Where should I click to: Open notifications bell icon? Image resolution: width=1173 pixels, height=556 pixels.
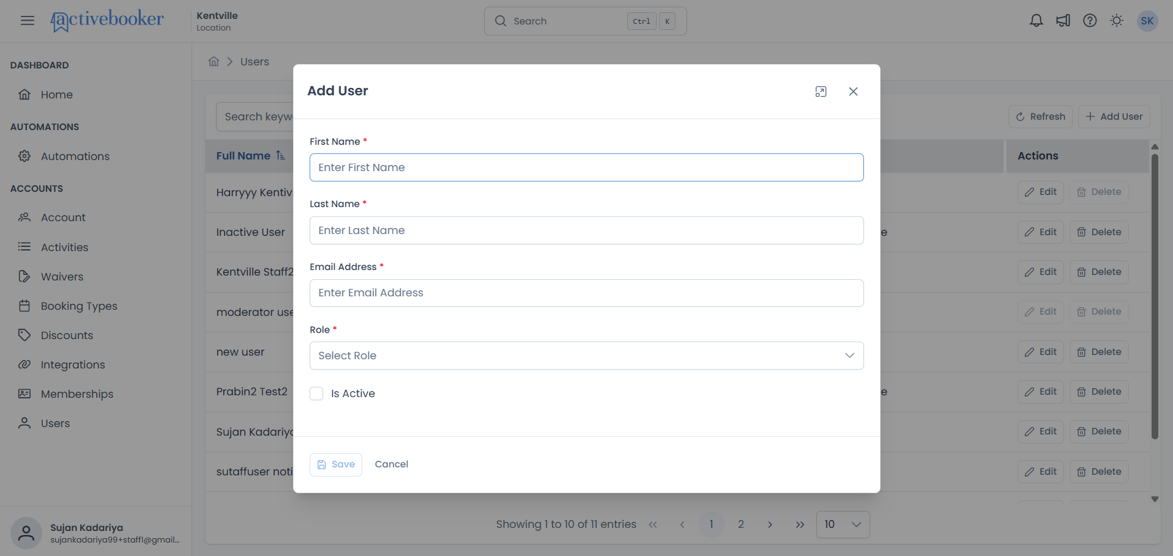(1036, 21)
